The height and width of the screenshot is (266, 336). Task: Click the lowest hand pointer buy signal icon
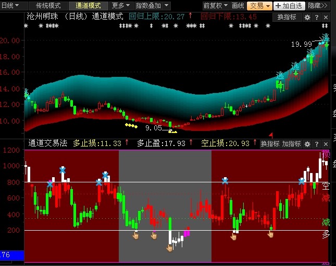(169, 248)
